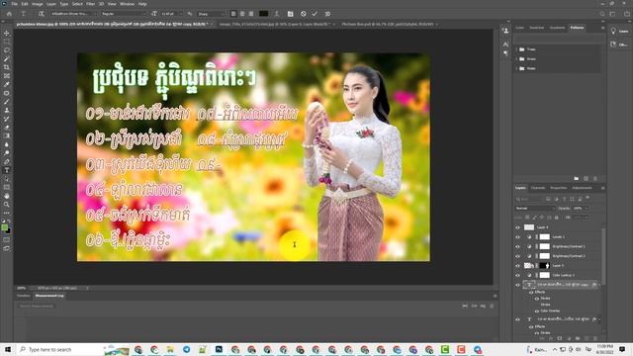Open the Learn panel button
The width and height of the screenshot is (633, 356).
click(620, 31)
